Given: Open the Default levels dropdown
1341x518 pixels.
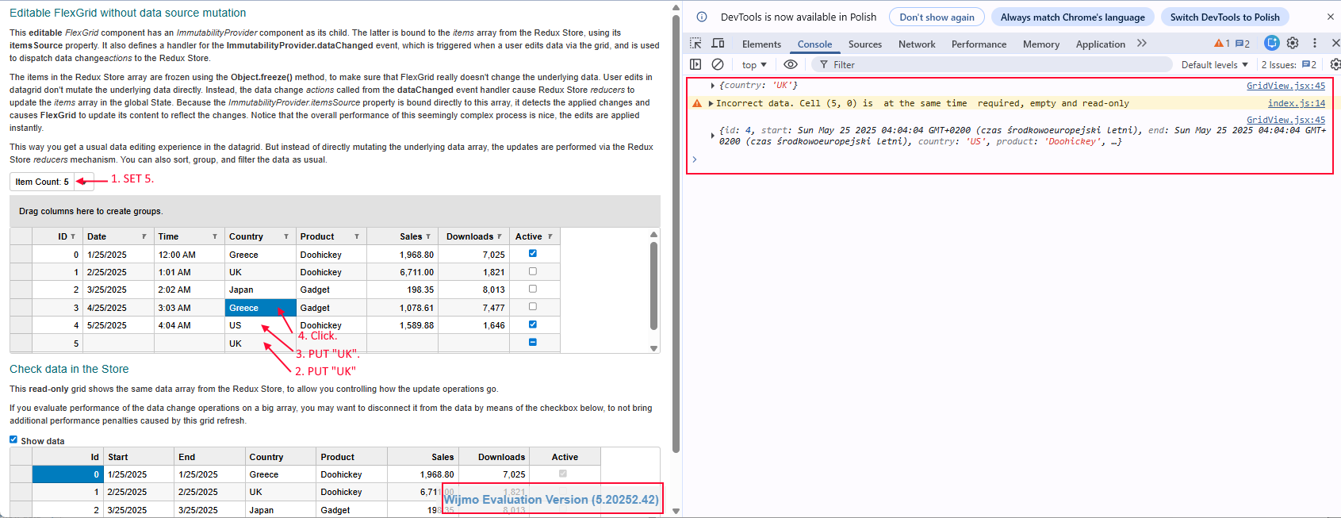Looking at the screenshot, I should (1214, 65).
